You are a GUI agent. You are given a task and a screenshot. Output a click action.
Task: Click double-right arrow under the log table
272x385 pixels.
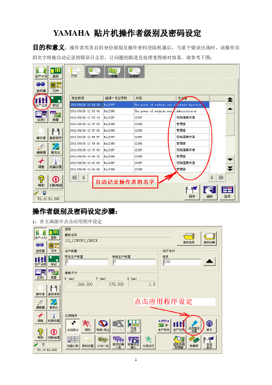coord(221,177)
